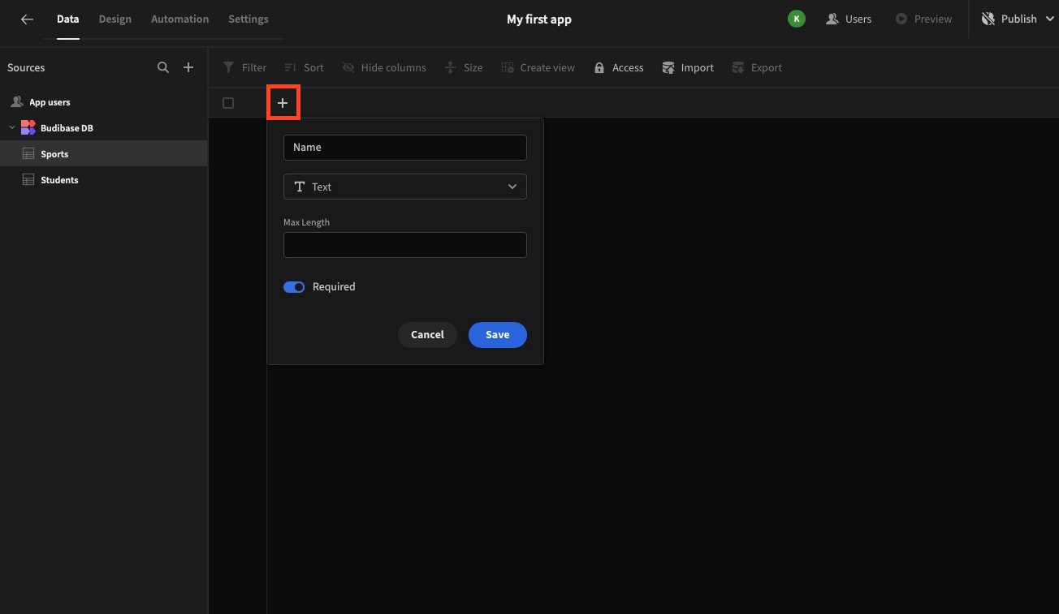Open the Access settings icon

pyautogui.click(x=599, y=67)
